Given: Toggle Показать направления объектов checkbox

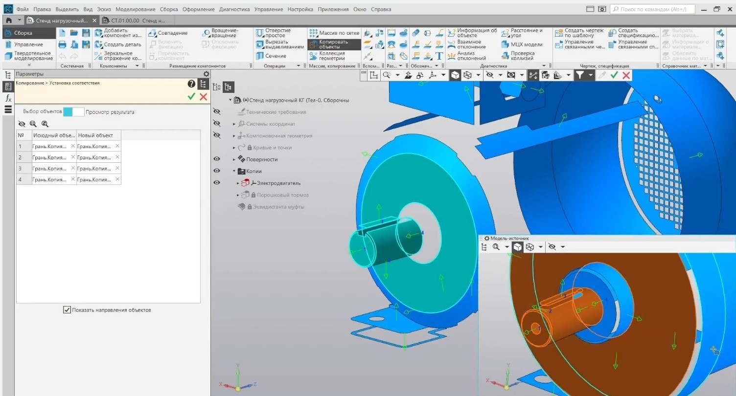Looking at the screenshot, I should click(67, 310).
